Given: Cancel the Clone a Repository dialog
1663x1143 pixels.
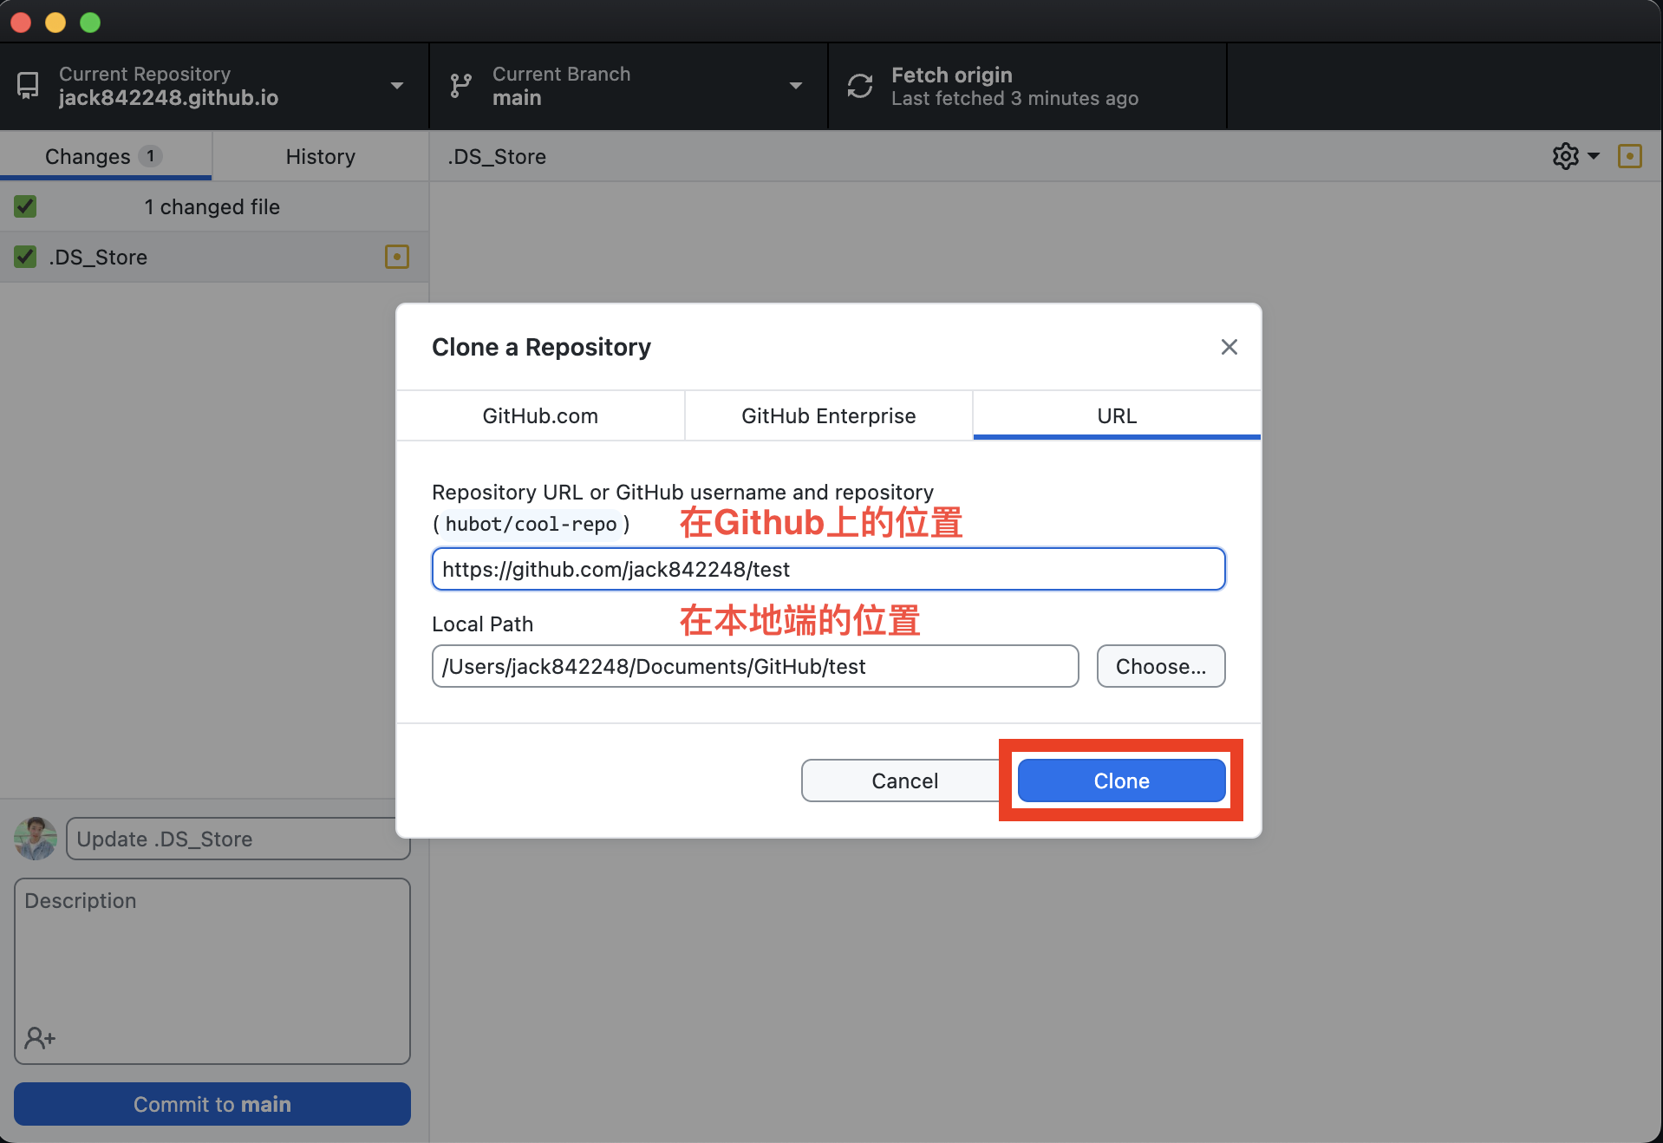Looking at the screenshot, I should 903,781.
